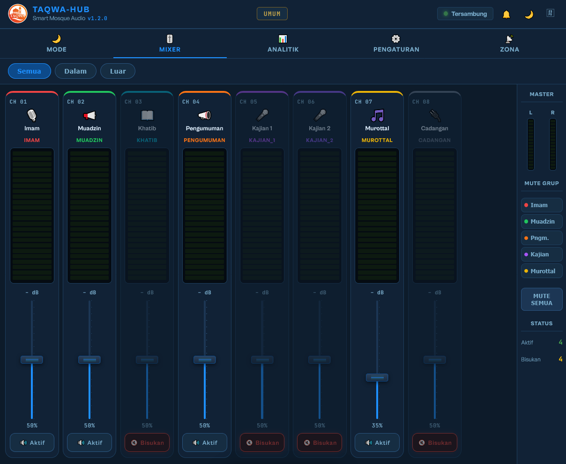
Task: Click the fader icon above MIXER tab
Action: pyautogui.click(x=170, y=39)
